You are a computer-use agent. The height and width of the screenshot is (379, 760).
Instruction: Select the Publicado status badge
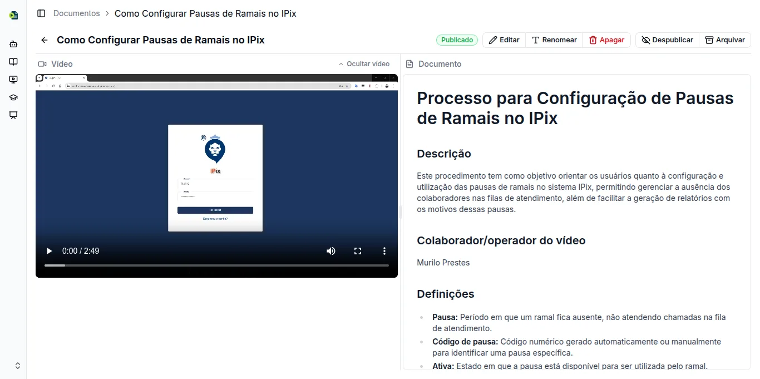(457, 40)
